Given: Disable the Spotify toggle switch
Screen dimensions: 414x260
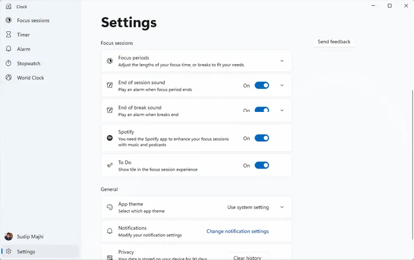Looking at the screenshot, I should click(x=262, y=138).
